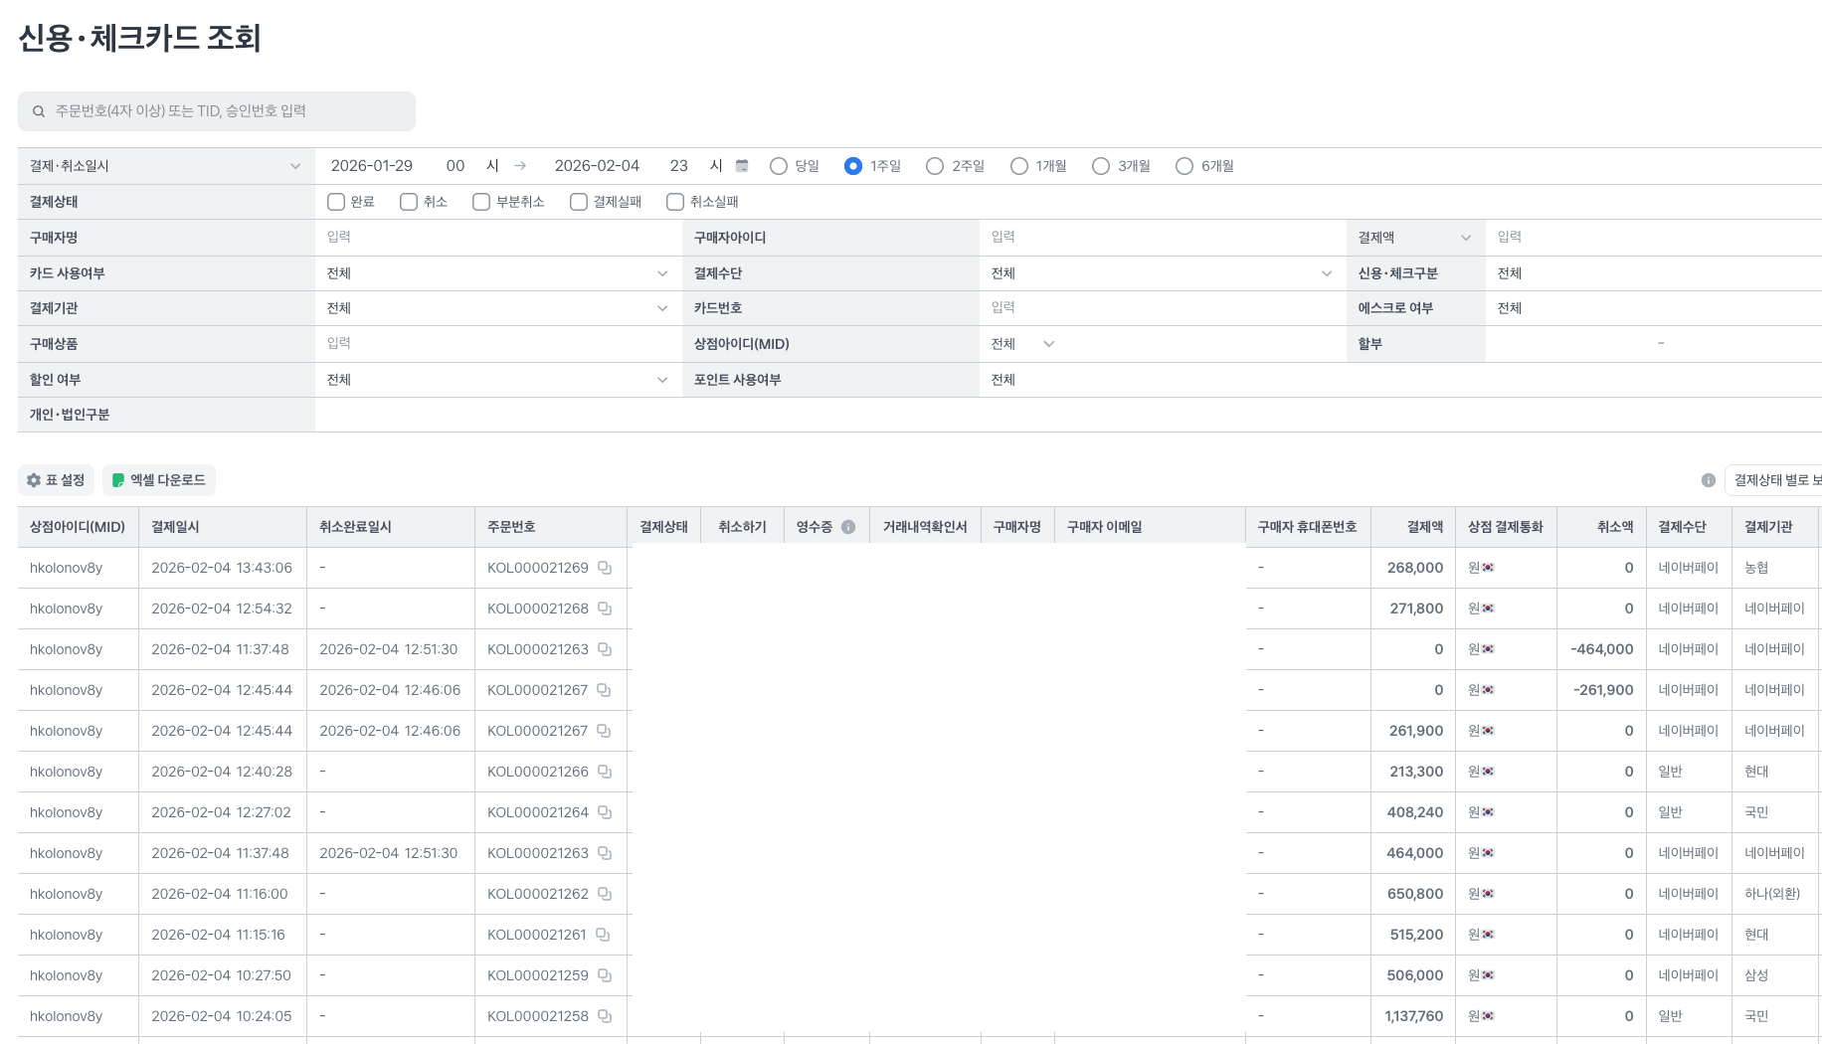The image size is (1822, 1044).
Task: Select the 3개월 period radio button
Action: [1101, 166]
